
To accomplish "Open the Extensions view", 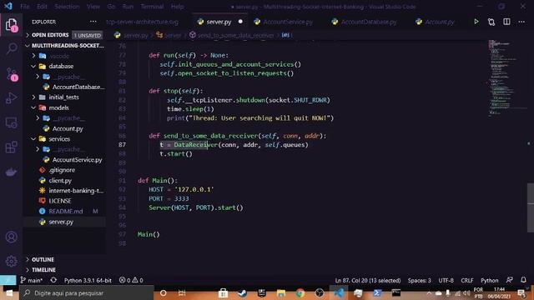I will 11,147.
